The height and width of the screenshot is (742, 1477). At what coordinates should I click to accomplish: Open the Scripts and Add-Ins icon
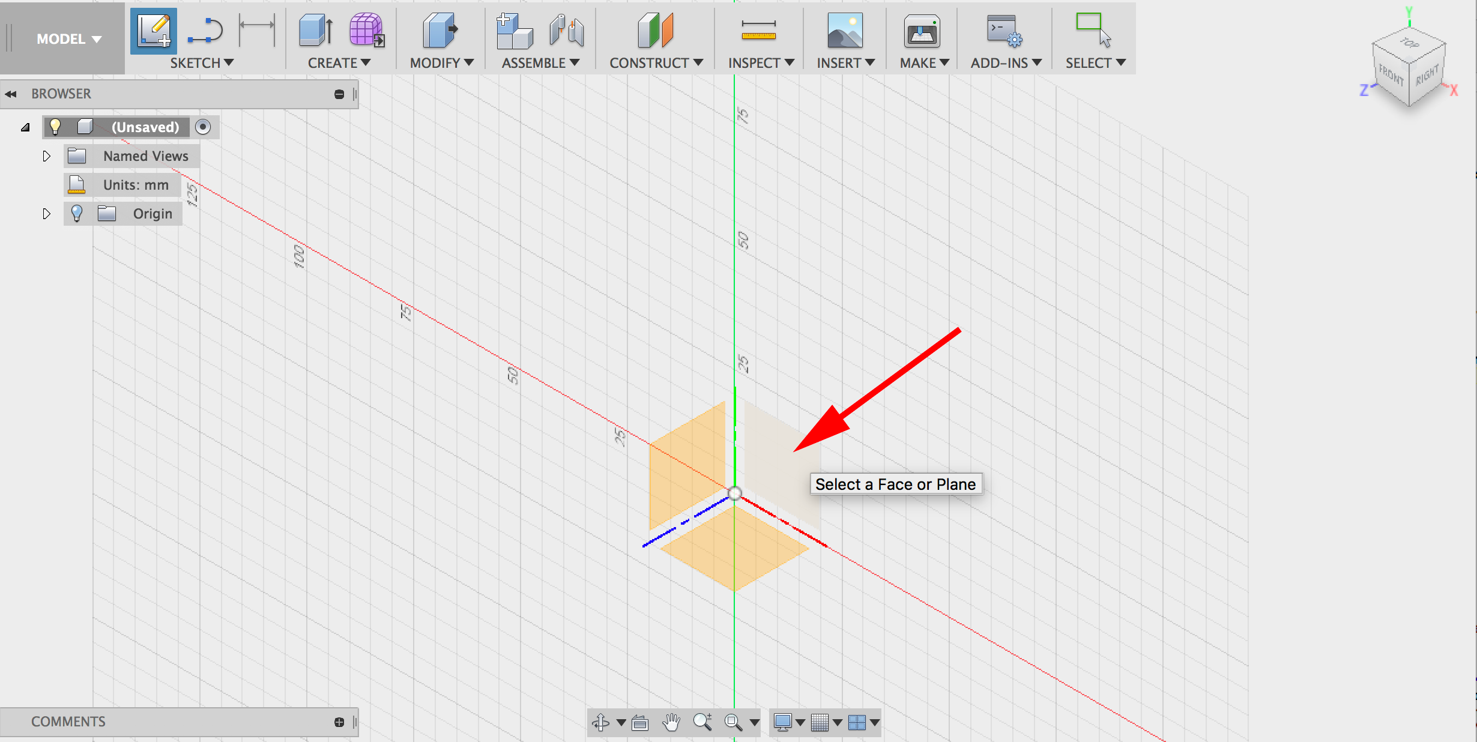[1004, 31]
